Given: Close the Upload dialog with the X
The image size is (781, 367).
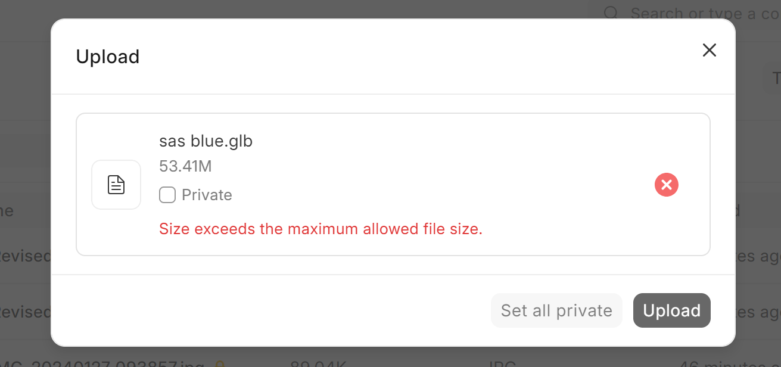Looking at the screenshot, I should [x=709, y=50].
